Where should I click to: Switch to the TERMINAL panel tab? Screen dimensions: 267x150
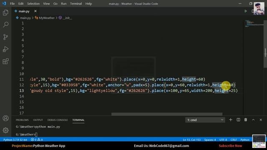point(78,120)
